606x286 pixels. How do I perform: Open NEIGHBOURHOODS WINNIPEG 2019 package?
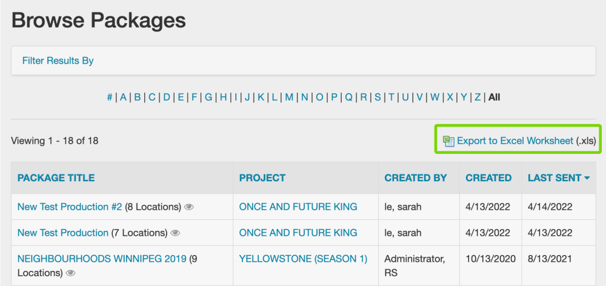[x=102, y=259]
